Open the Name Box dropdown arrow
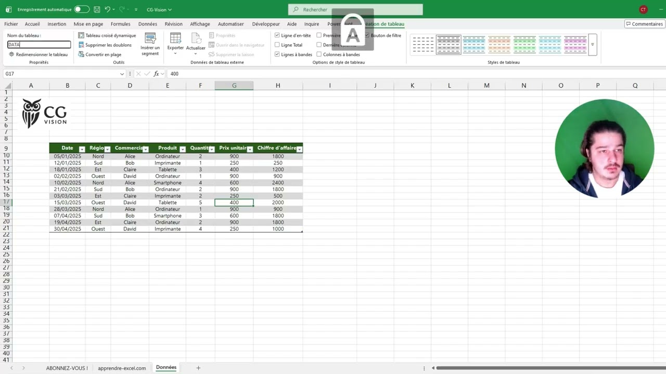 click(x=122, y=74)
